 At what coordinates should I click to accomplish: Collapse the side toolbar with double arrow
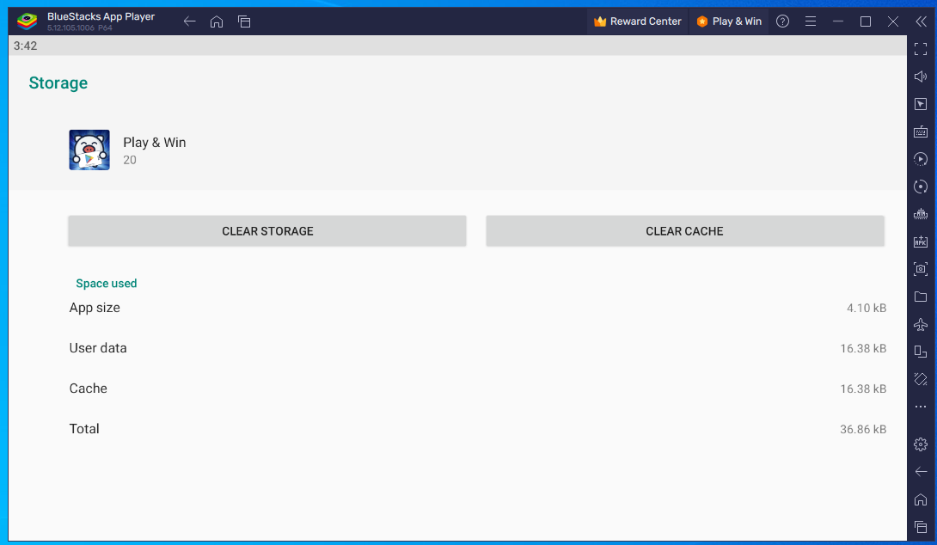(921, 21)
